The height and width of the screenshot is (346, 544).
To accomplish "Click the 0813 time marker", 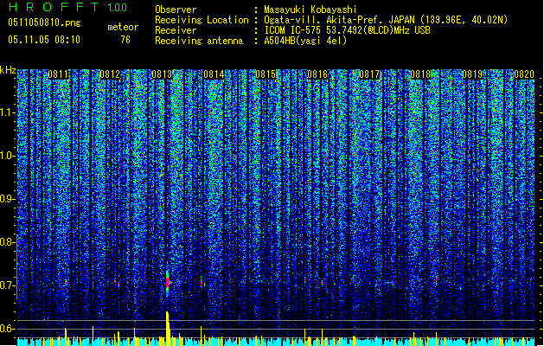I will pyautogui.click(x=162, y=74).
